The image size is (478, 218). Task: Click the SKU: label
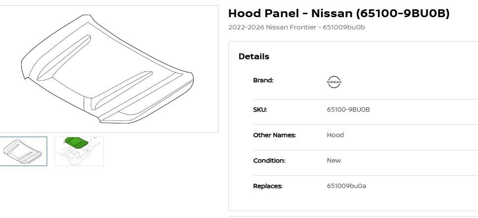260,110
